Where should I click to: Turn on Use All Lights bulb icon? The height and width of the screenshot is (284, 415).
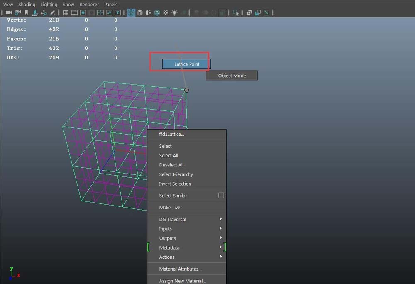click(x=174, y=13)
